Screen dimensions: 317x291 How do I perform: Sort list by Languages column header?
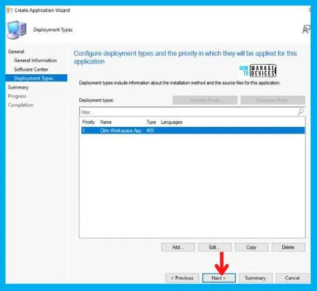(171, 122)
